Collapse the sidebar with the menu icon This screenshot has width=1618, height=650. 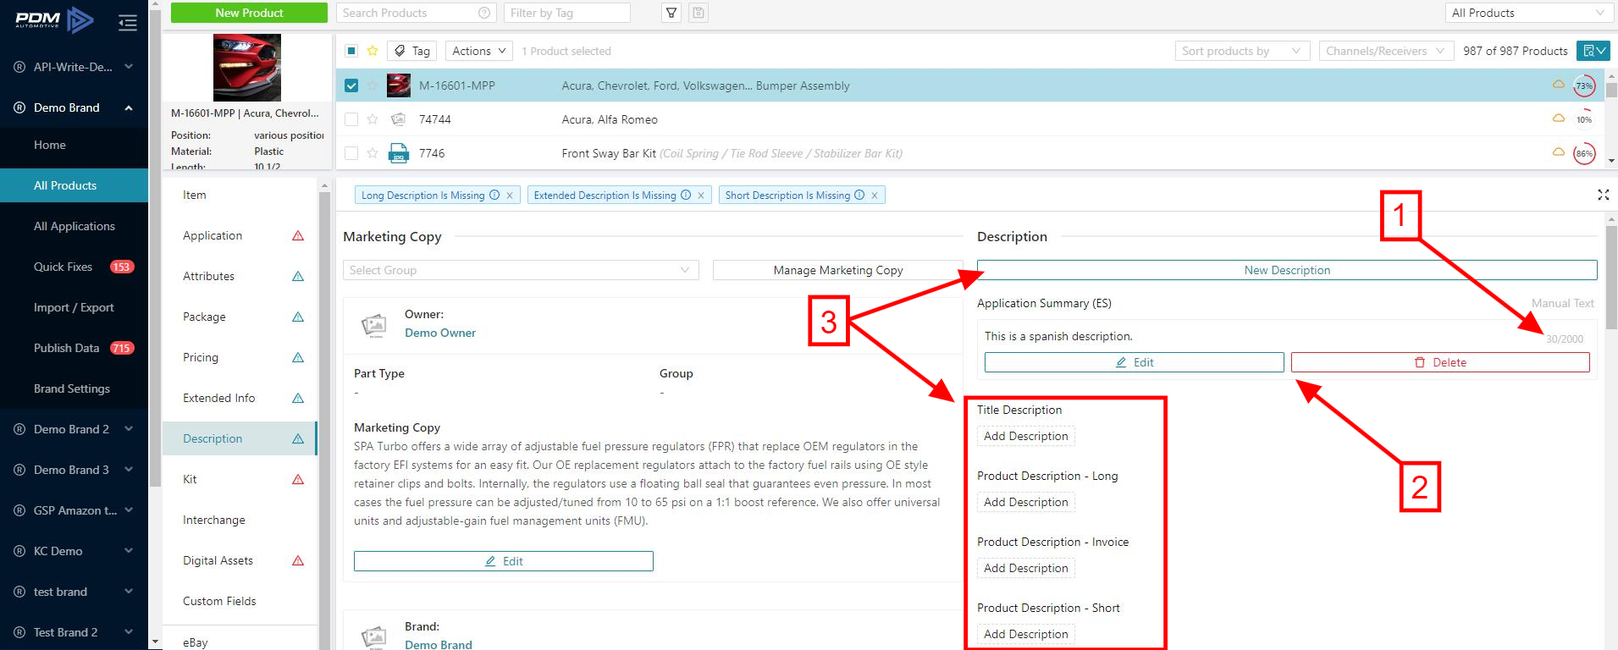[128, 23]
